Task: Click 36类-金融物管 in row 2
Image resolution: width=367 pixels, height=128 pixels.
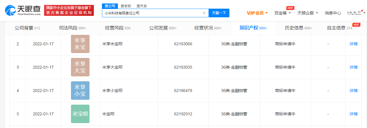Action: 234,44
